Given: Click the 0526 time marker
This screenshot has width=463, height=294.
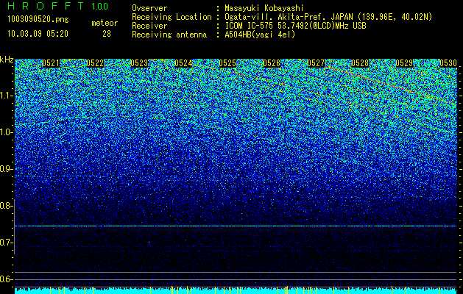Looking at the screenshot, I should point(272,63).
